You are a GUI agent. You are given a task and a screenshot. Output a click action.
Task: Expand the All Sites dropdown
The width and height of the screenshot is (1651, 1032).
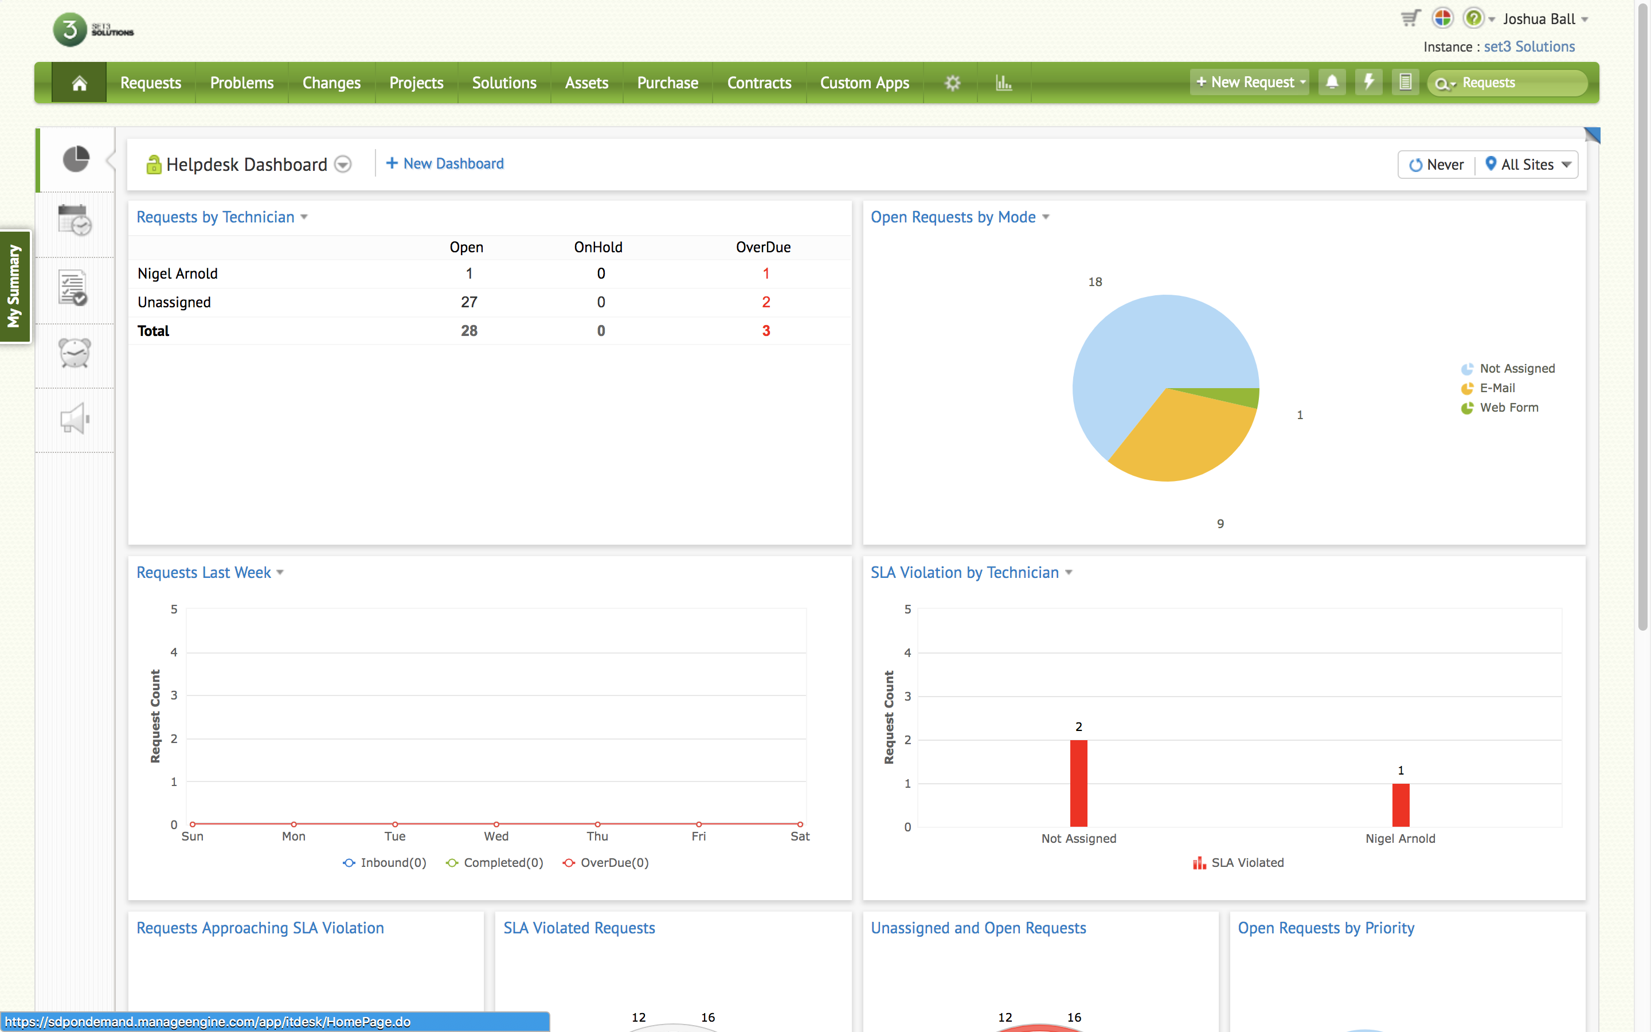pyautogui.click(x=1529, y=165)
